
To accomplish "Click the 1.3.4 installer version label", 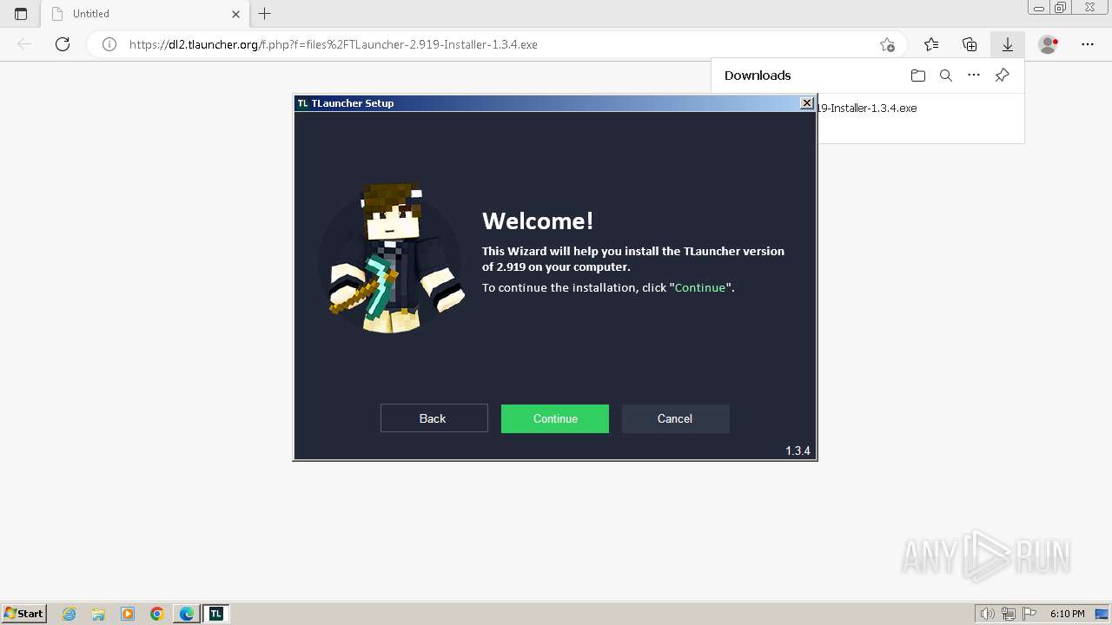I will (798, 451).
